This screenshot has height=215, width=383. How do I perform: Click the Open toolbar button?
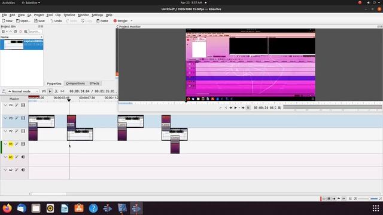(23, 21)
